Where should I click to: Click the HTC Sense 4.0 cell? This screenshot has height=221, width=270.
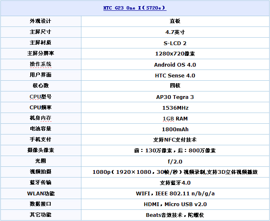[x=175, y=75]
